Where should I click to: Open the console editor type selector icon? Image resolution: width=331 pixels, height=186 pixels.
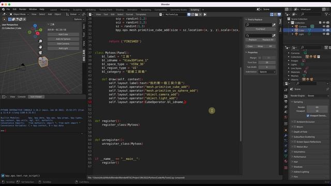point(4,97)
